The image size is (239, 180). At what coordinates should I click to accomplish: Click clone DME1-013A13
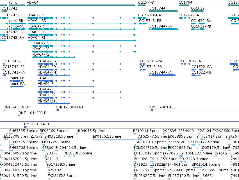[37, 124]
